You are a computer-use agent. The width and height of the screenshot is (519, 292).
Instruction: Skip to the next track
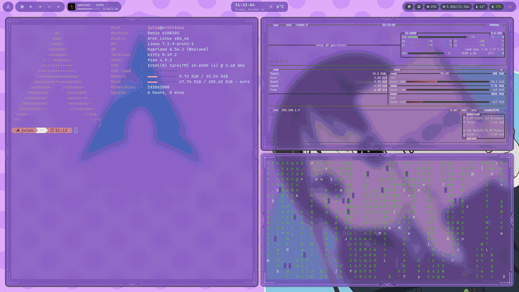pos(58,6)
